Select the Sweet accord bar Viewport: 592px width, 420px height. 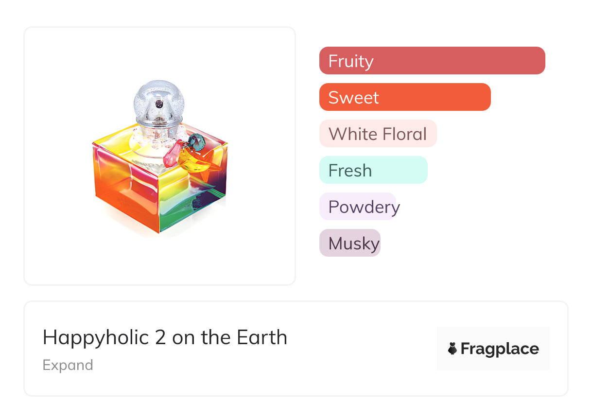404,97
